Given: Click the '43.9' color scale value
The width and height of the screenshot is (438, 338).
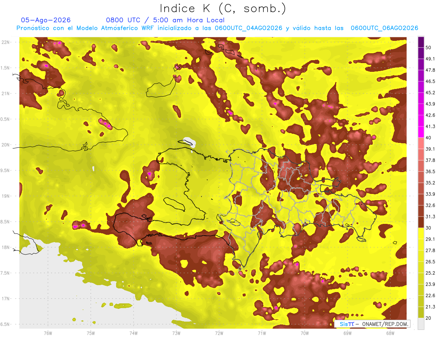Looking at the screenshot, I should click(x=430, y=104).
